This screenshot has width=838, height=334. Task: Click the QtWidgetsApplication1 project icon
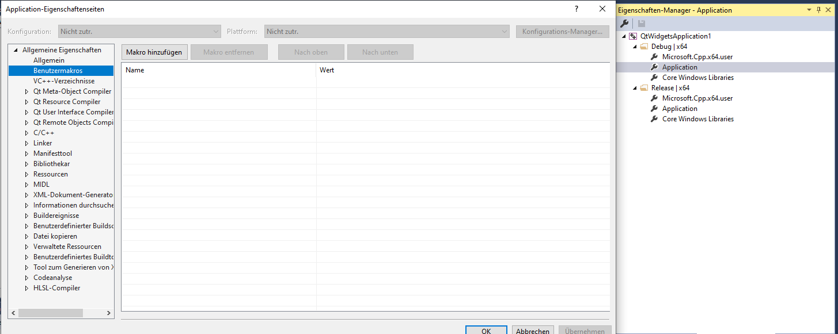(633, 36)
